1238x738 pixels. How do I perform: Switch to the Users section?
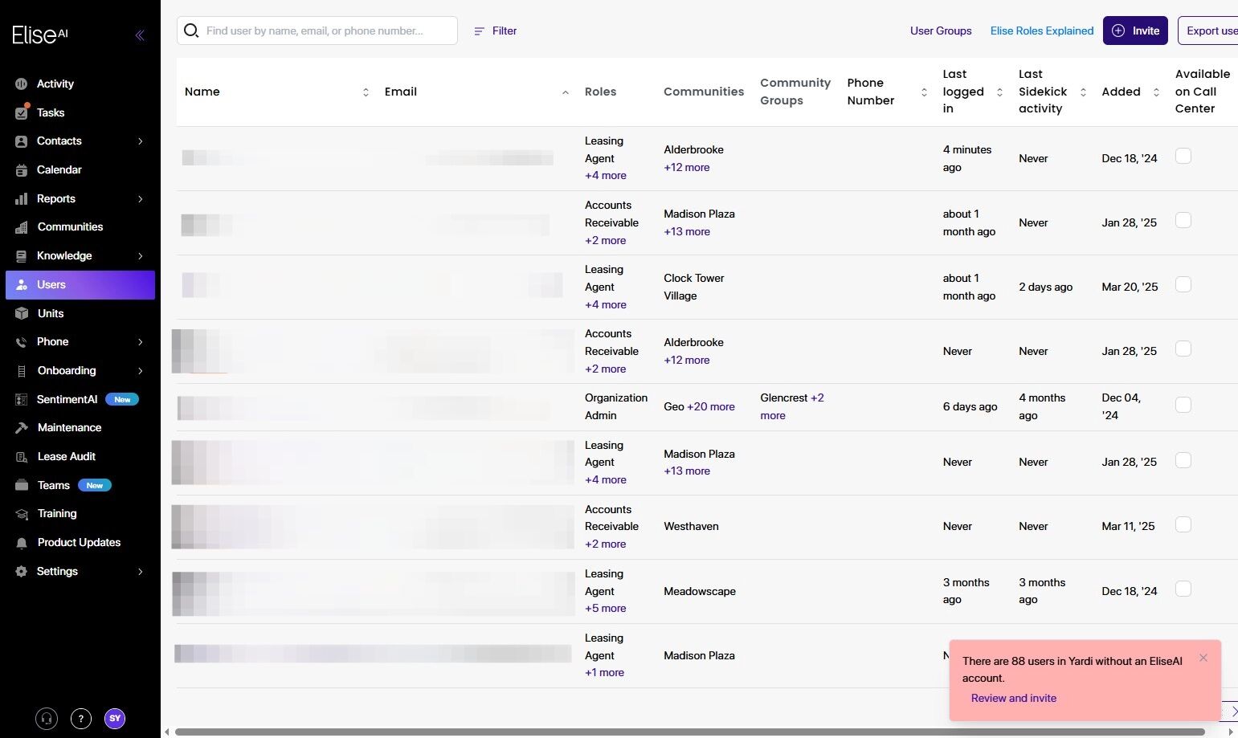[x=51, y=284]
